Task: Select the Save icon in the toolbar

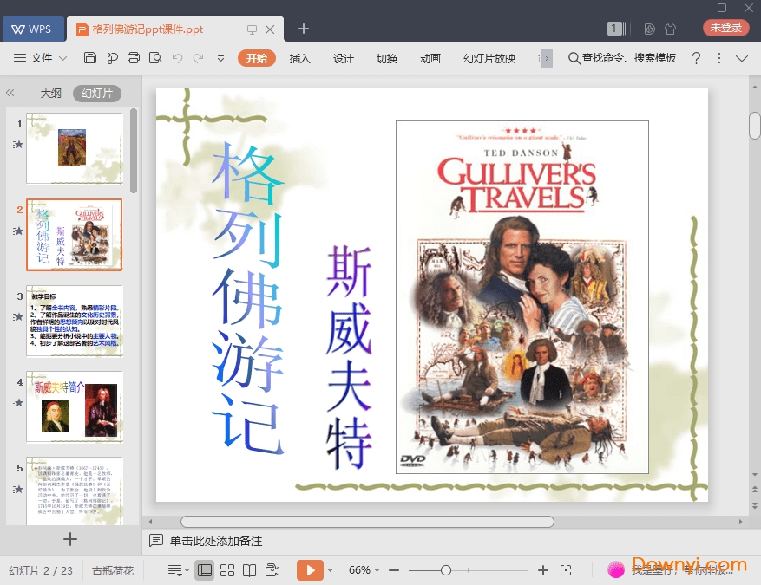Action: 90,58
